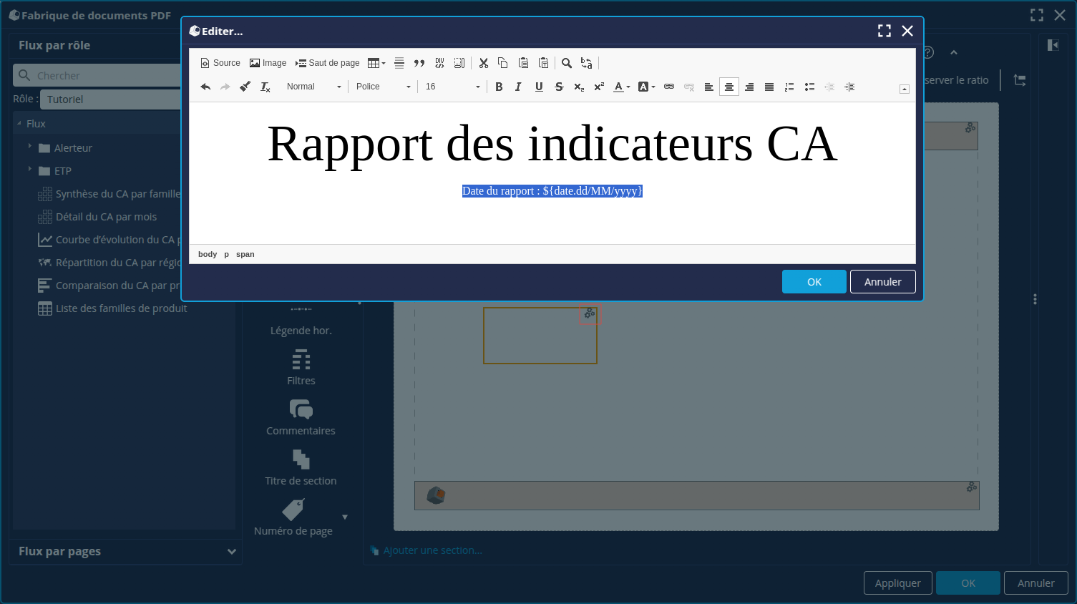
Task: Open the find magnifier tool
Action: pos(567,63)
